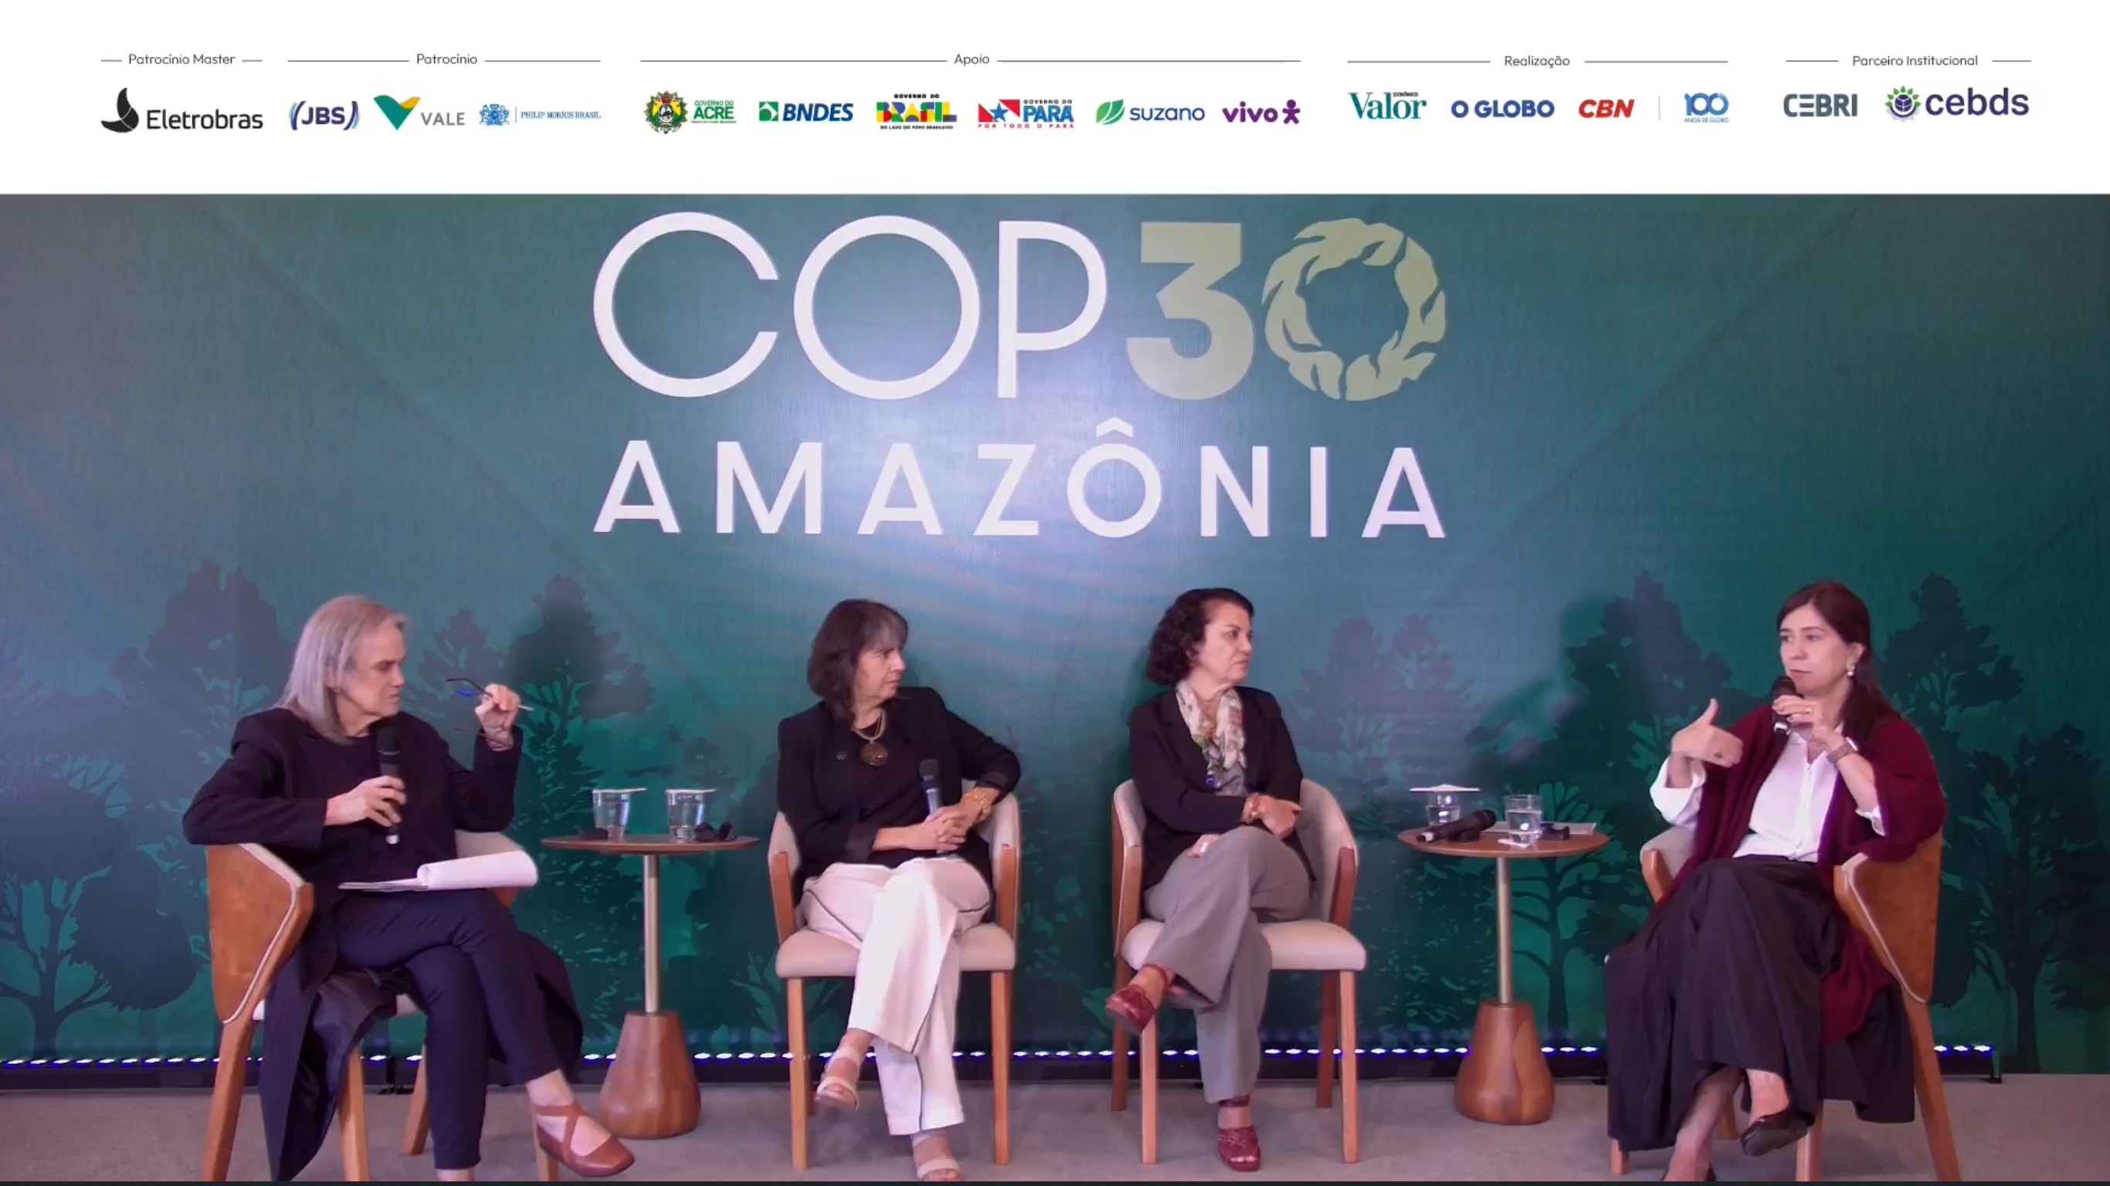Click the Realização section label

pyautogui.click(x=1537, y=60)
